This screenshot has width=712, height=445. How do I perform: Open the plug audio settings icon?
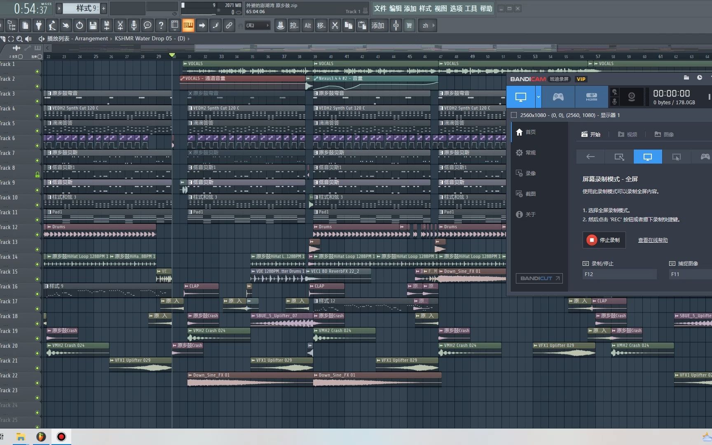click(38, 26)
